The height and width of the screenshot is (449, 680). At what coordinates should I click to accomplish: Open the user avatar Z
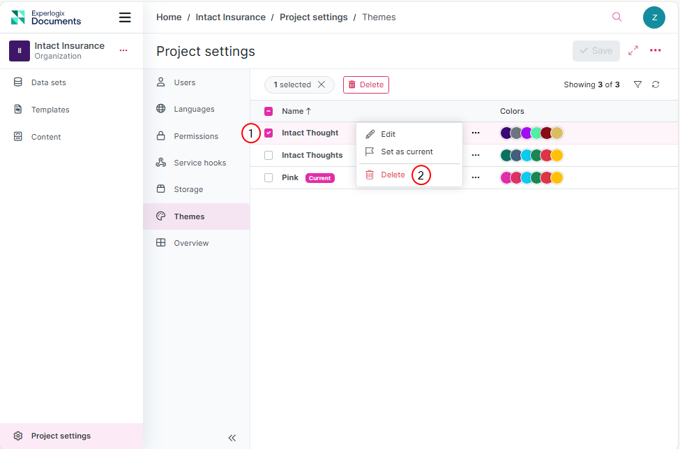[x=653, y=17]
